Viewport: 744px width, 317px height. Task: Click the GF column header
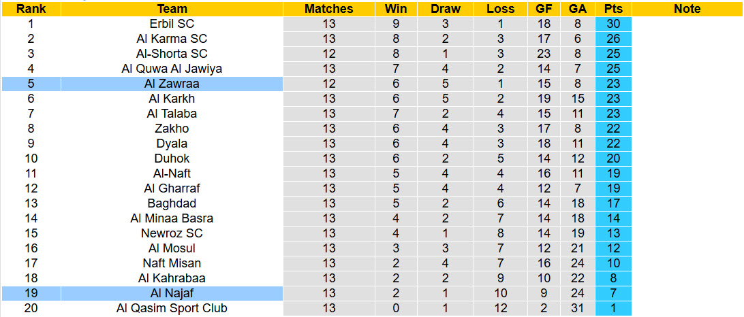coord(544,9)
